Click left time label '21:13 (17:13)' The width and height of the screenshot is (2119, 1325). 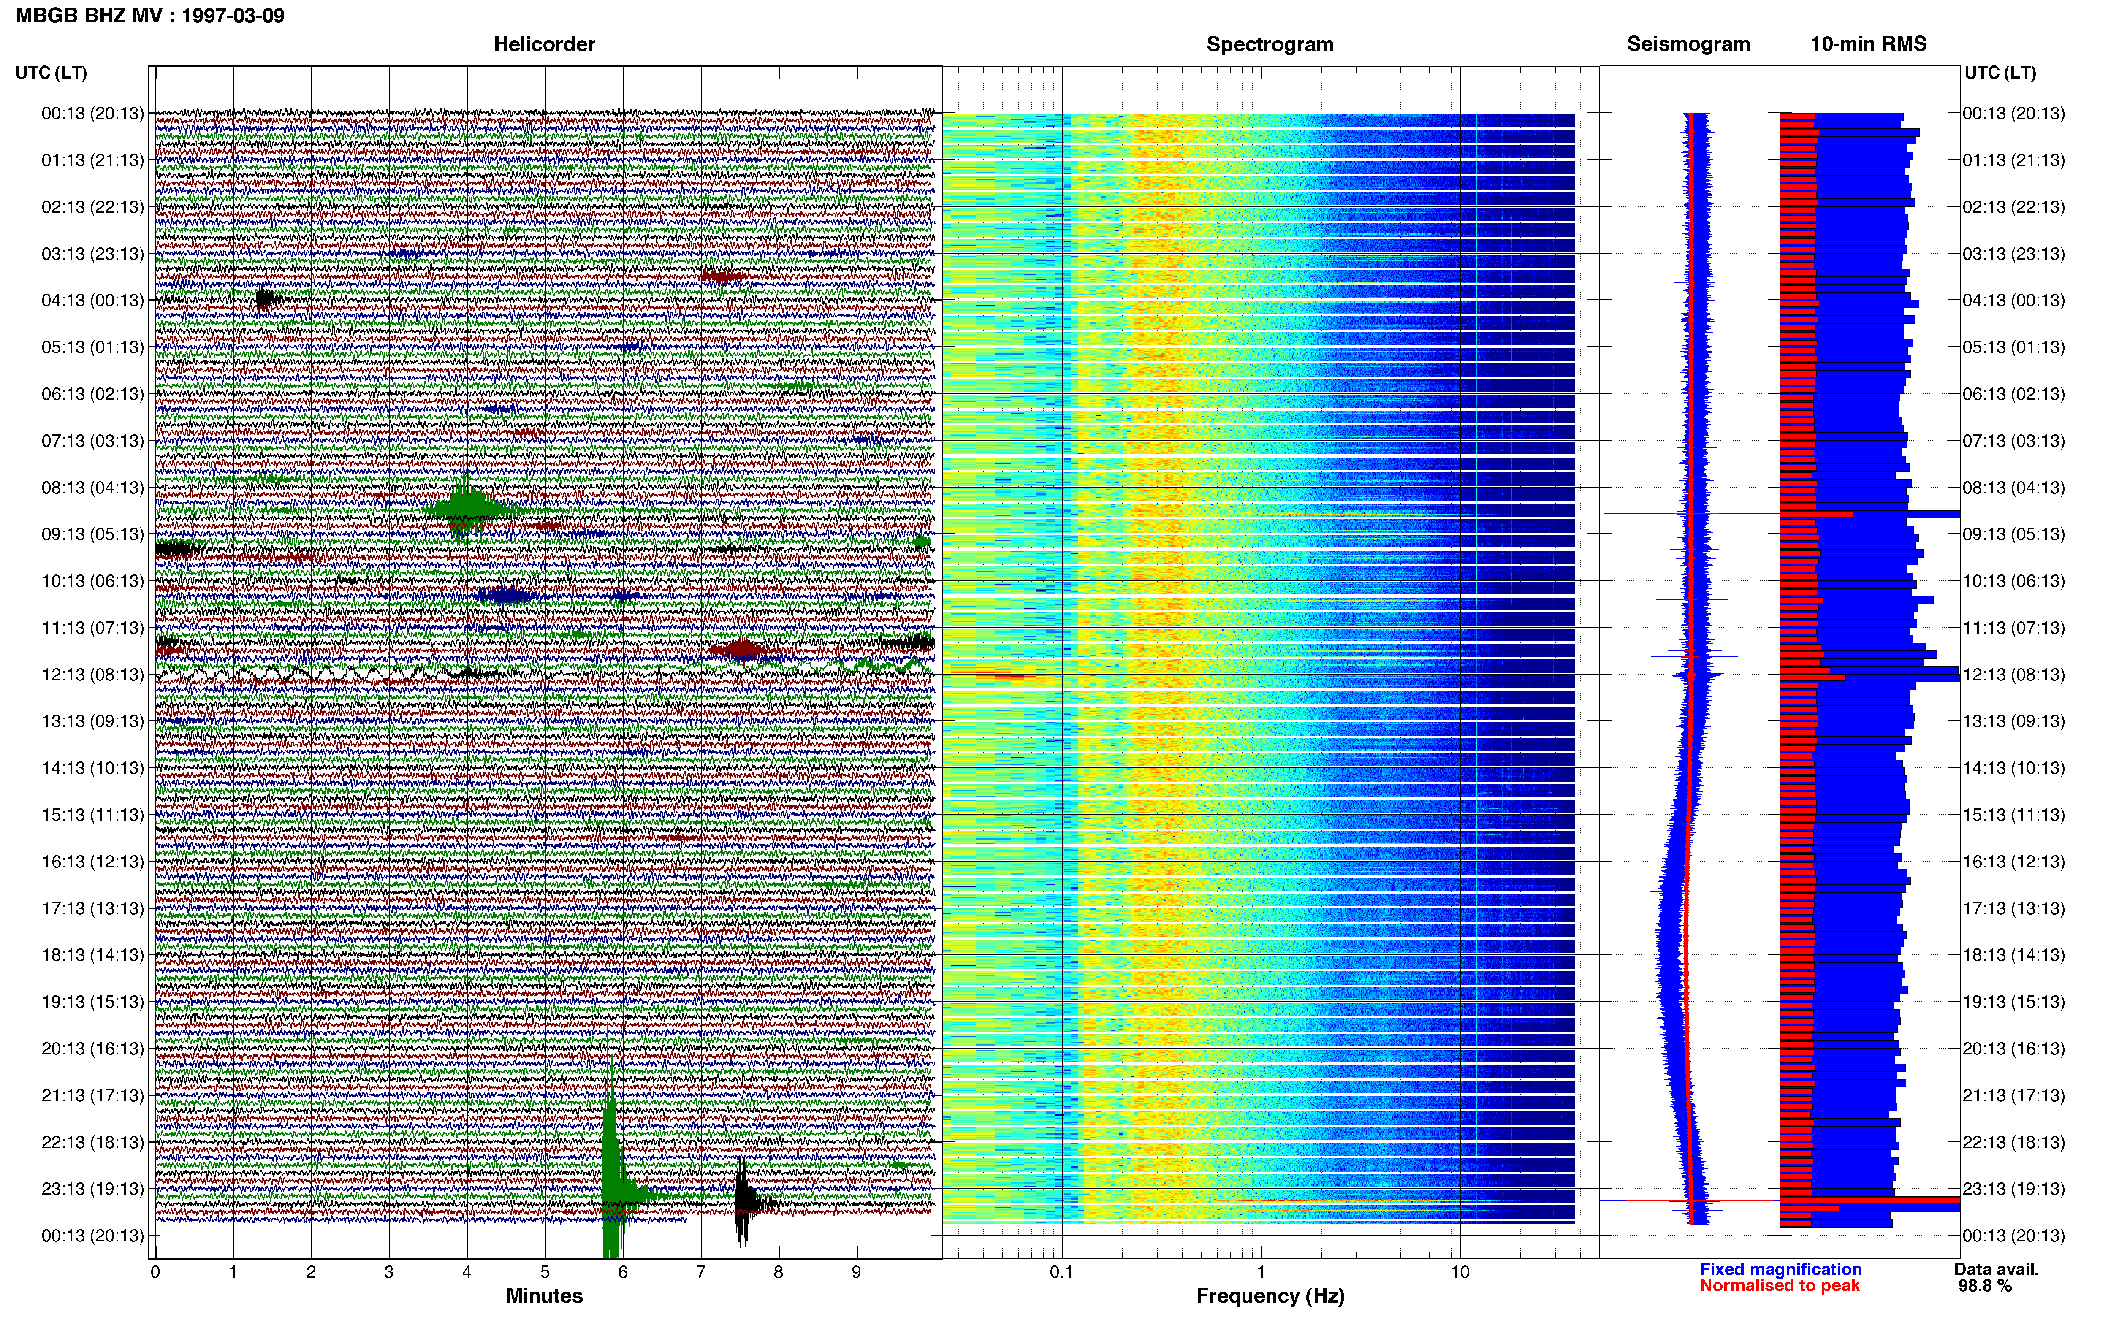[93, 1095]
